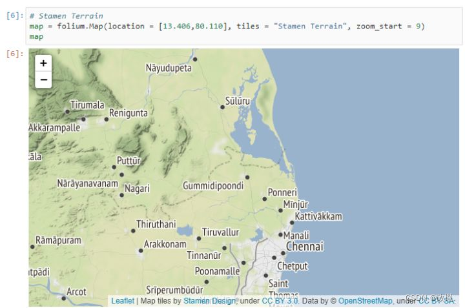465x308 pixels.
Task: Click into the folium code cell
Action: point(243,26)
